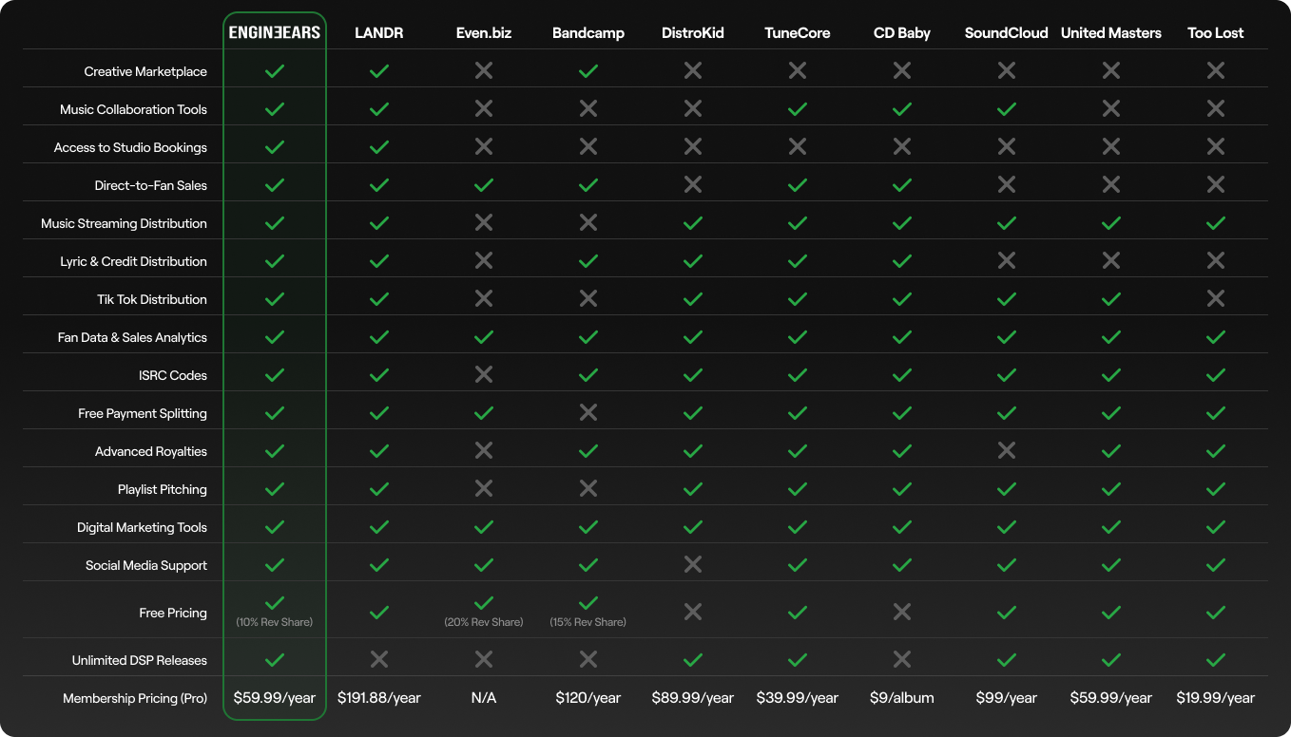Click LANDR checkmark for Creative Marketplace

(379, 71)
